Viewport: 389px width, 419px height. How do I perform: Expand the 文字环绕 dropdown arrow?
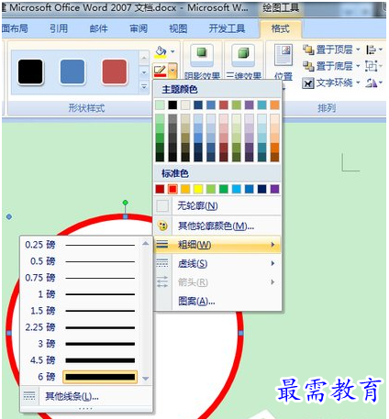pos(358,83)
